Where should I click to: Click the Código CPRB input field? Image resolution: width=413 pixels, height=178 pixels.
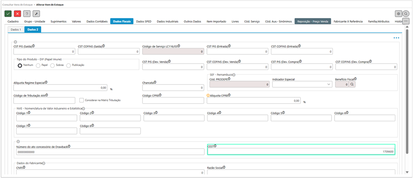coord(173,101)
